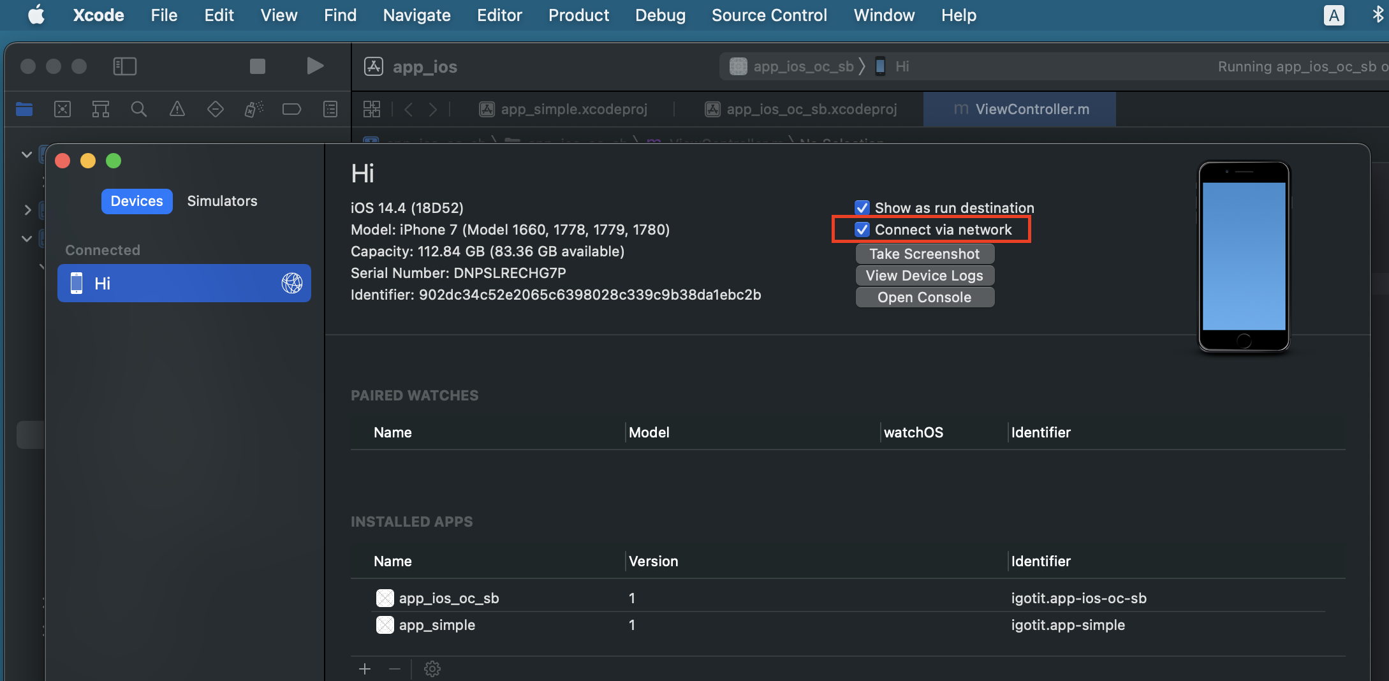Collapse the third navigator group disclosure chevron

pyautogui.click(x=27, y=238)
